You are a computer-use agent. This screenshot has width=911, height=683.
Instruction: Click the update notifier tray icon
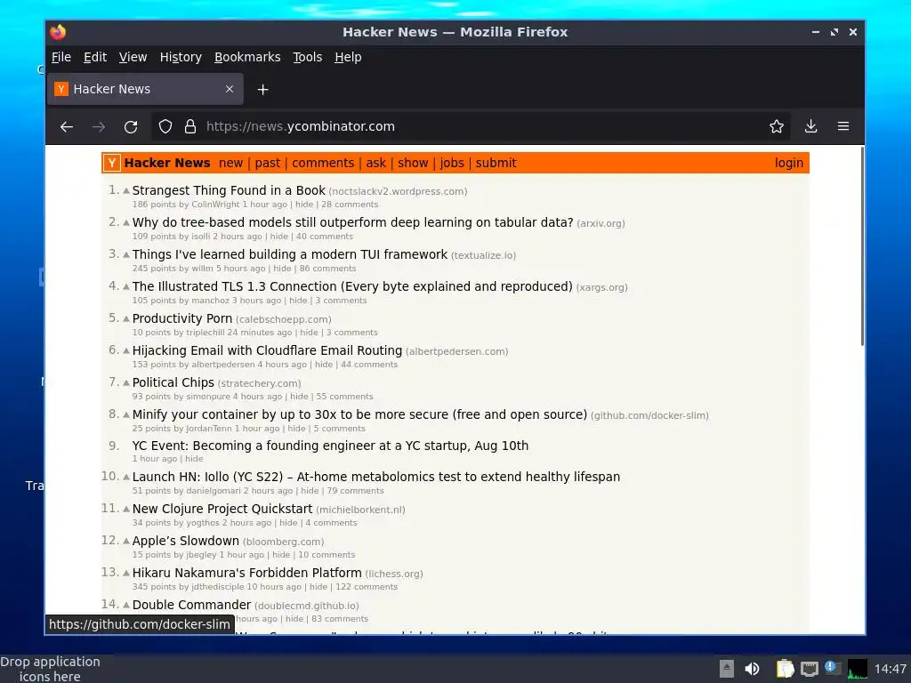point(833,668)
